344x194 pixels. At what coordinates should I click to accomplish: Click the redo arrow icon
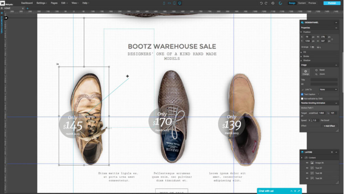[266, 3]
